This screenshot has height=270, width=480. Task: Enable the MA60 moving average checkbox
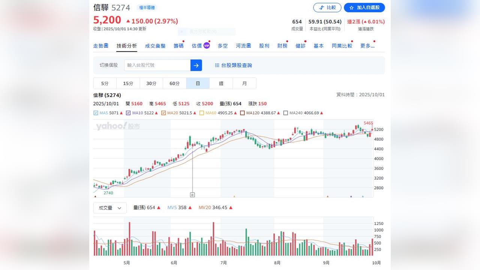202,113
